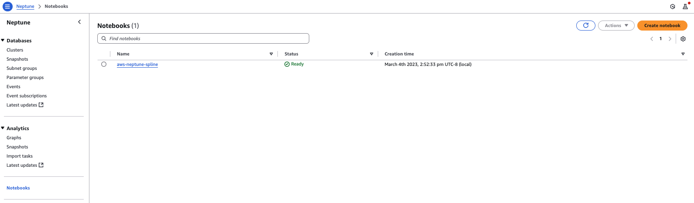The width and height of the screenshot is (694, 203).
Task: Click the Name column header
Action: pos(123,54)
